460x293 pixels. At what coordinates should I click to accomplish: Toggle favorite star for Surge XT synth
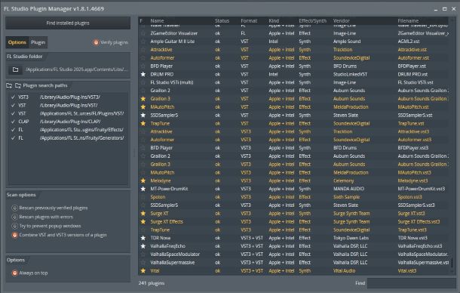[x=143, y=214]
